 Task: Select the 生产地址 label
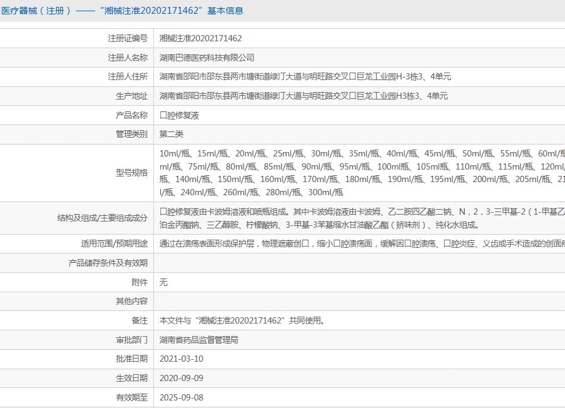click(x=131, y=96)
